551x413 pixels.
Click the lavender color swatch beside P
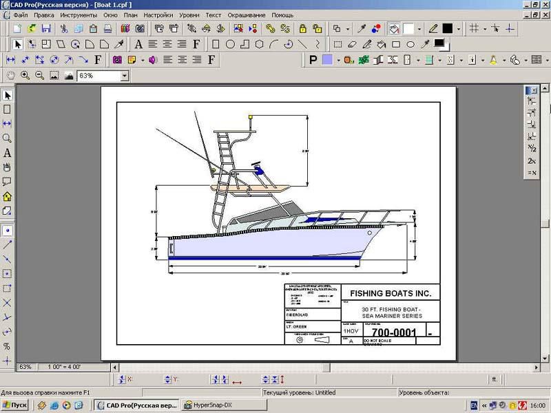[327, 60]
